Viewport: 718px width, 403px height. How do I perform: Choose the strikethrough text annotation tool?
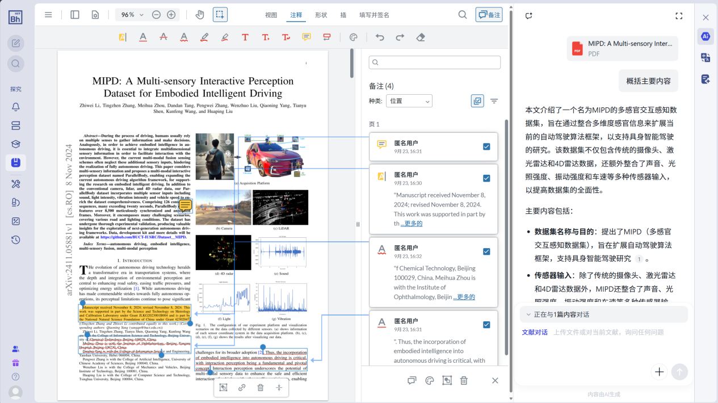coord(163,37)
